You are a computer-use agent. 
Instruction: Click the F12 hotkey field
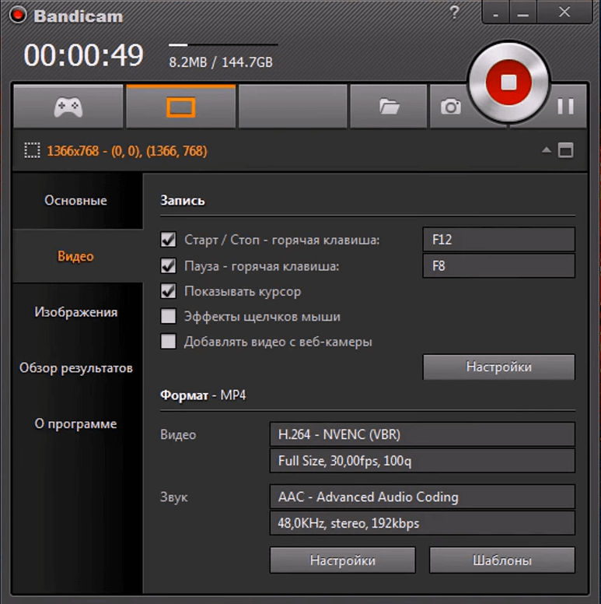[x=499, y=239]
